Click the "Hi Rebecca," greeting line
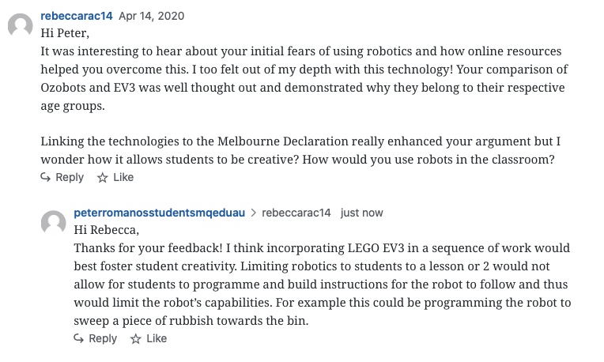The height and width of the screenshot is (362, 604). (105, 230)
